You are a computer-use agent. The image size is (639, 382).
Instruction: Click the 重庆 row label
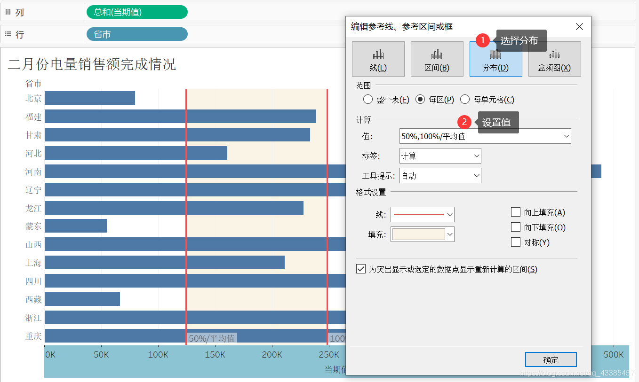[x=33, y=336]
